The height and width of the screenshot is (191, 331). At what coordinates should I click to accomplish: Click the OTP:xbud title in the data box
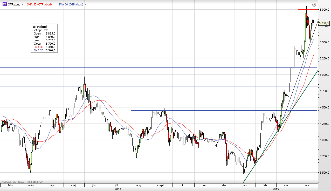tap(40, 27)
